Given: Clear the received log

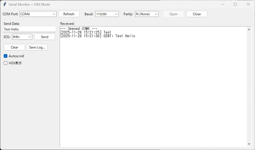Looking at the screenshot, I should coord(14,47).
